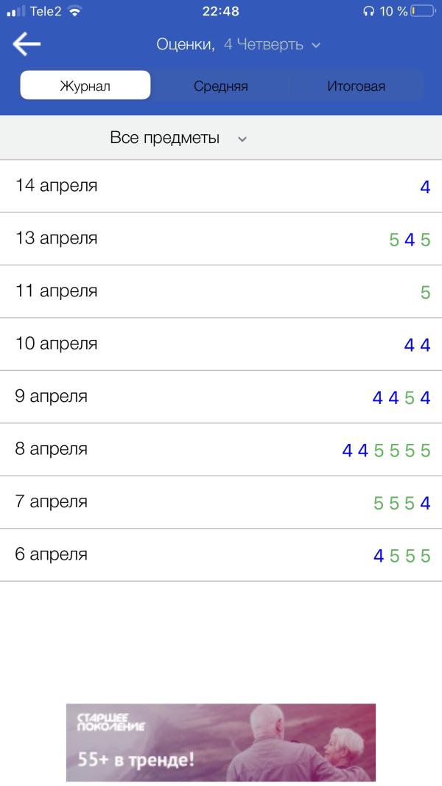Tap the 6 апреля date label
Viewport: 442px width, 786px height.
[51, 554]
